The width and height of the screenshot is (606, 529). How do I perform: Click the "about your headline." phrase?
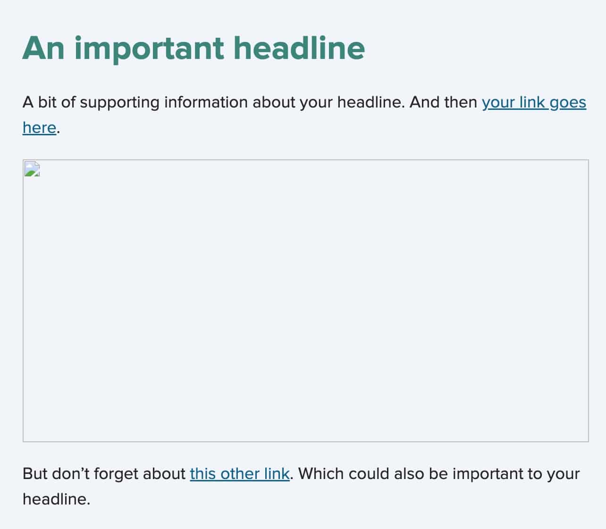click(x=328, y=102)
